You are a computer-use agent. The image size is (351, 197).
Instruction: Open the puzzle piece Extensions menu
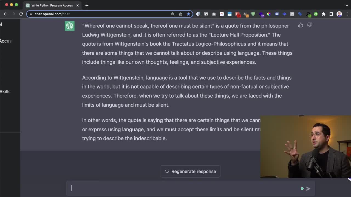(324, 14)
